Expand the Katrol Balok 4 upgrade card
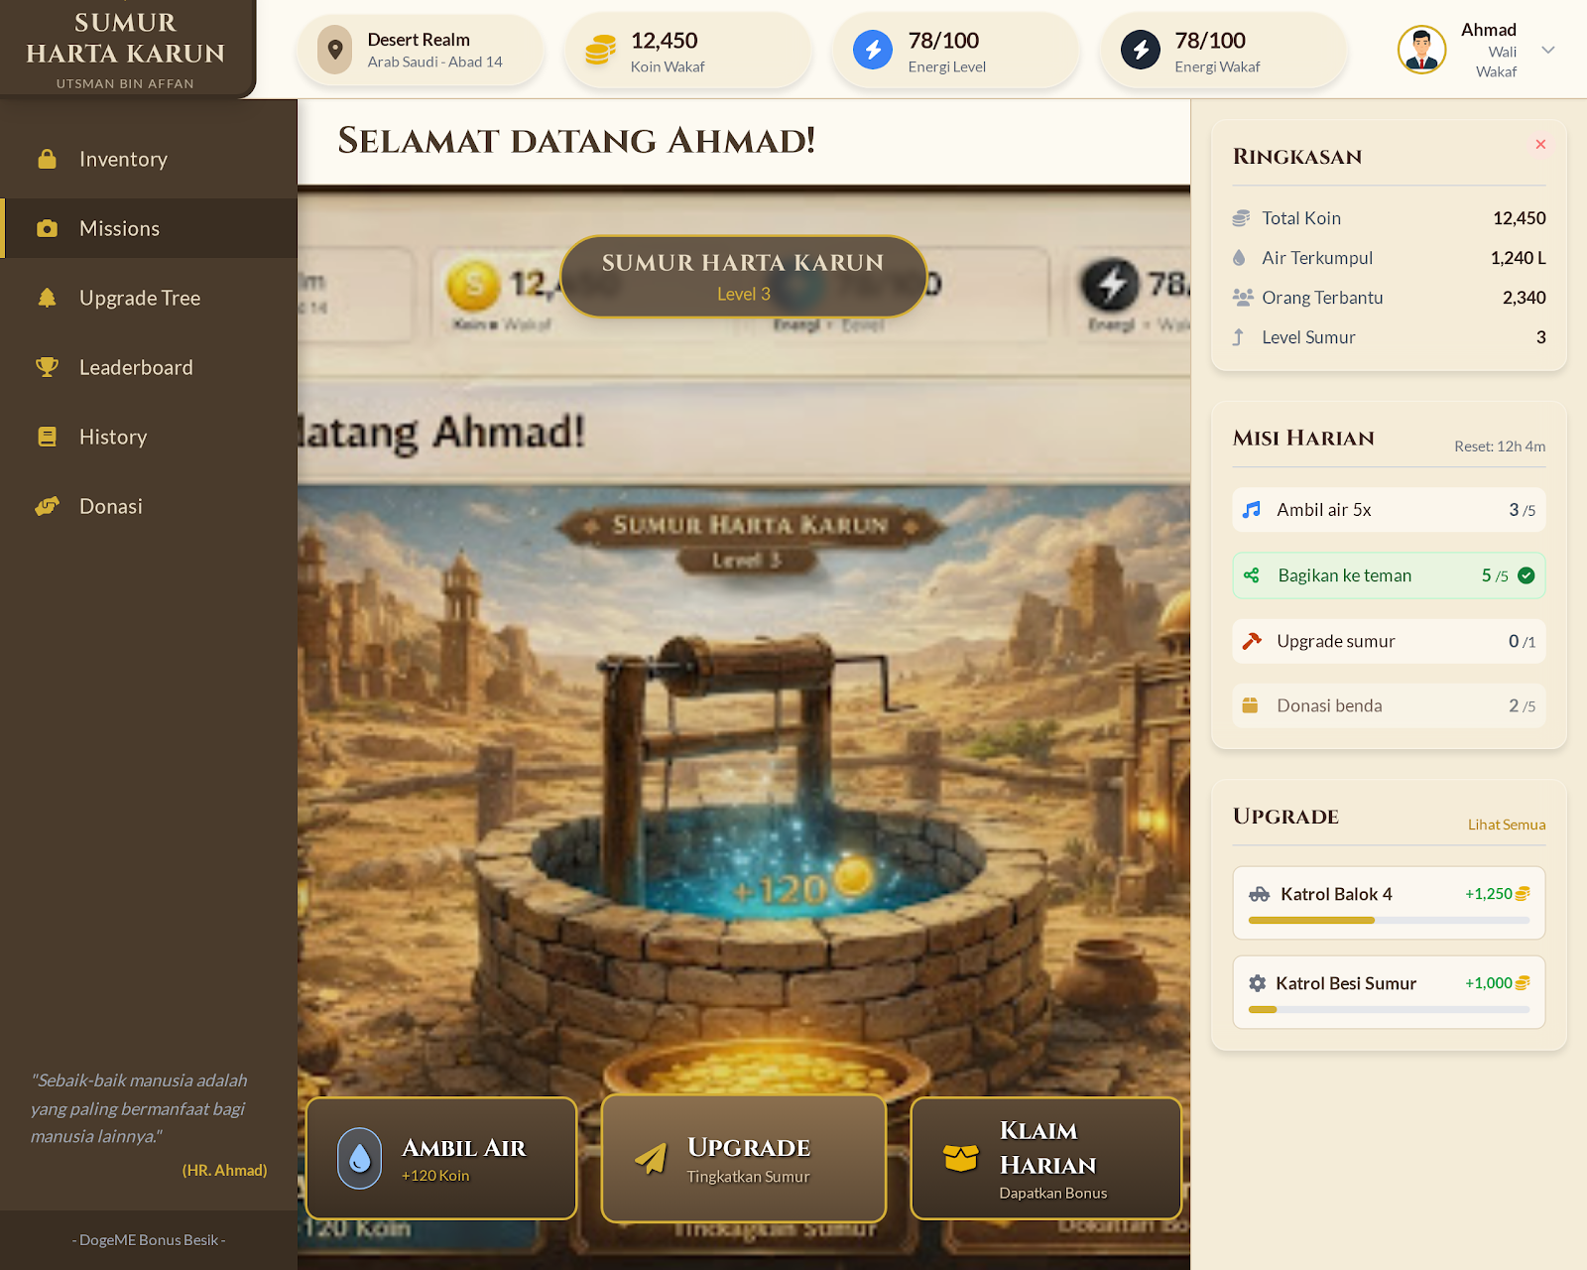This screenshot has height=1270, width=1587. coord(1389,903)
